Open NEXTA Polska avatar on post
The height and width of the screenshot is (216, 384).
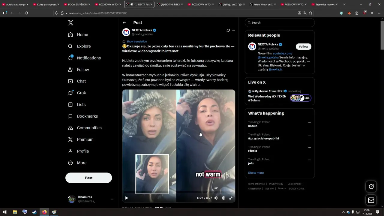126,32
